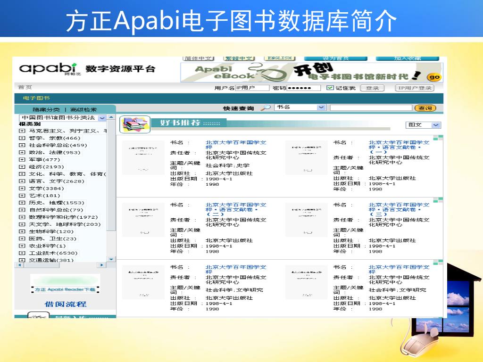The width and height of the screenshot is (483, 362).
Task: Click 加入收藏 button
Action: pyautogui.click(x=407, y=58)
